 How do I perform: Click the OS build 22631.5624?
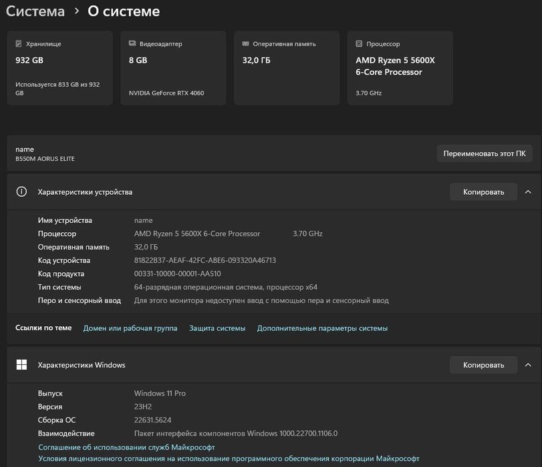(152, 420)
